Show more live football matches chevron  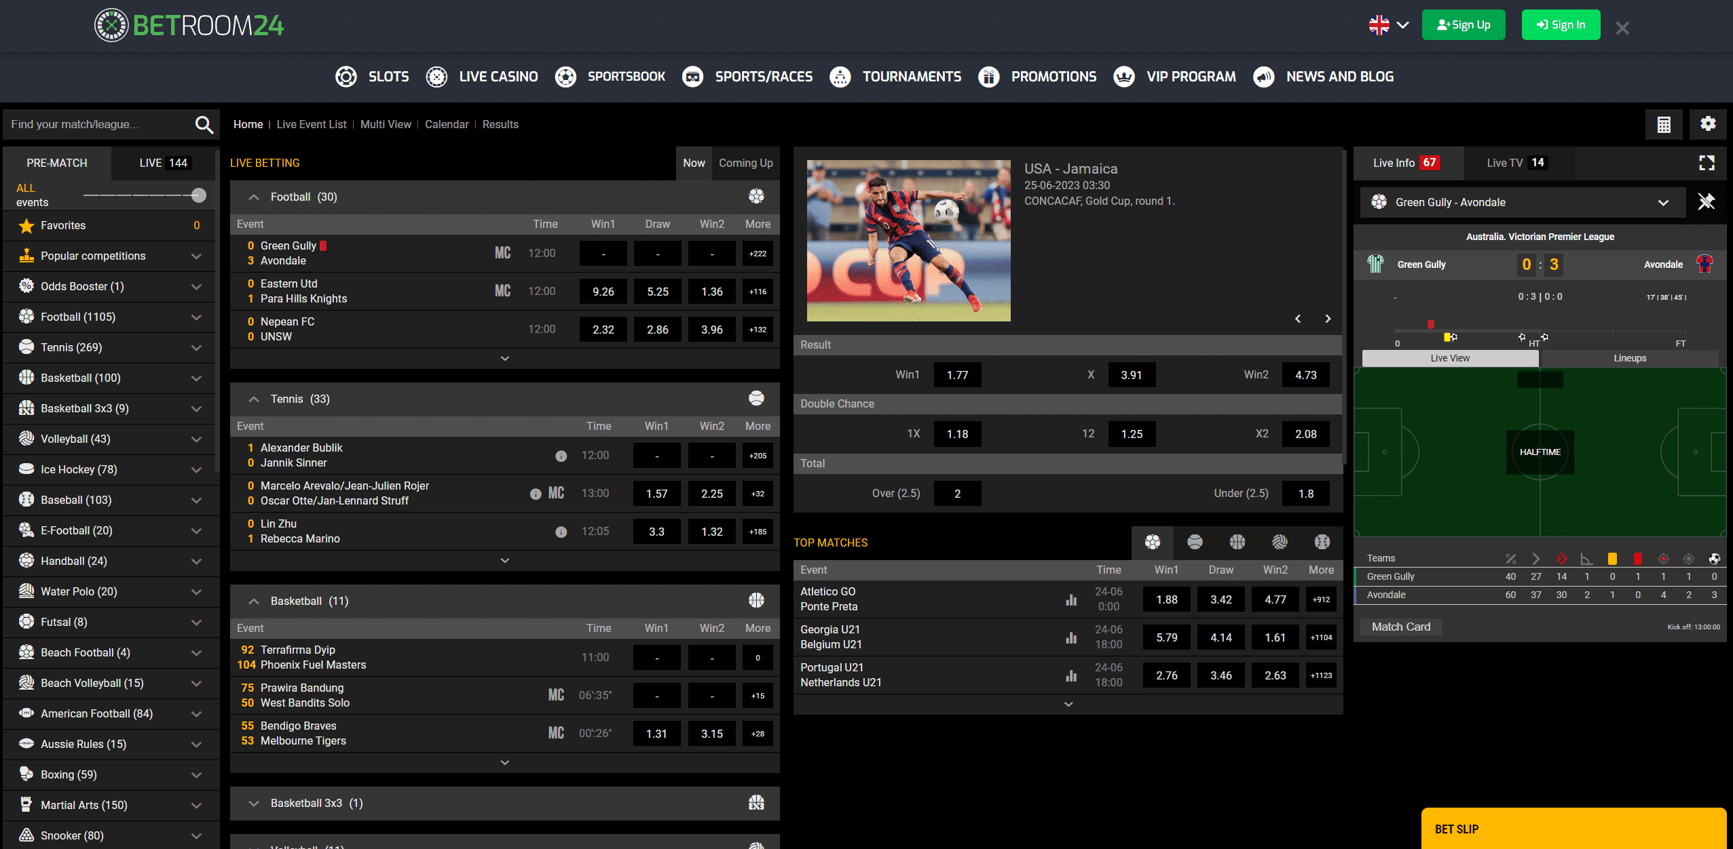505,358
